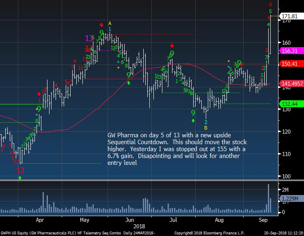Click the 100 price axis label

(286, 176)
